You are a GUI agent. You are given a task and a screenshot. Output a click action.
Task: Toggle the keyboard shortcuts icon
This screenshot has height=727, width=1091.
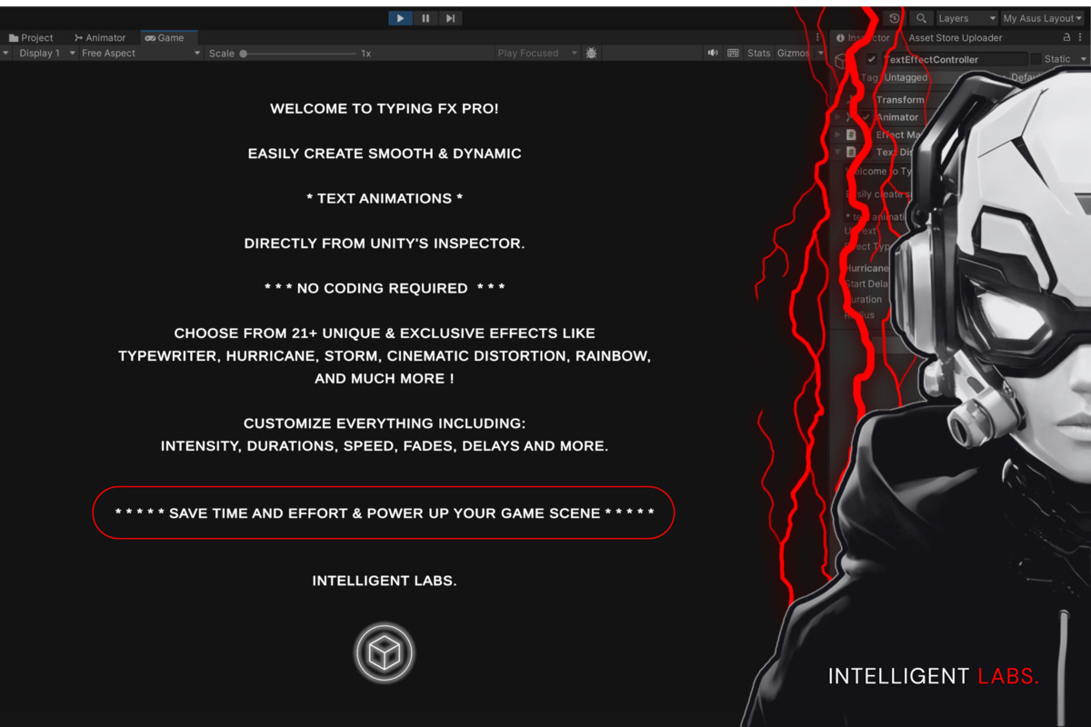[734, 54]
